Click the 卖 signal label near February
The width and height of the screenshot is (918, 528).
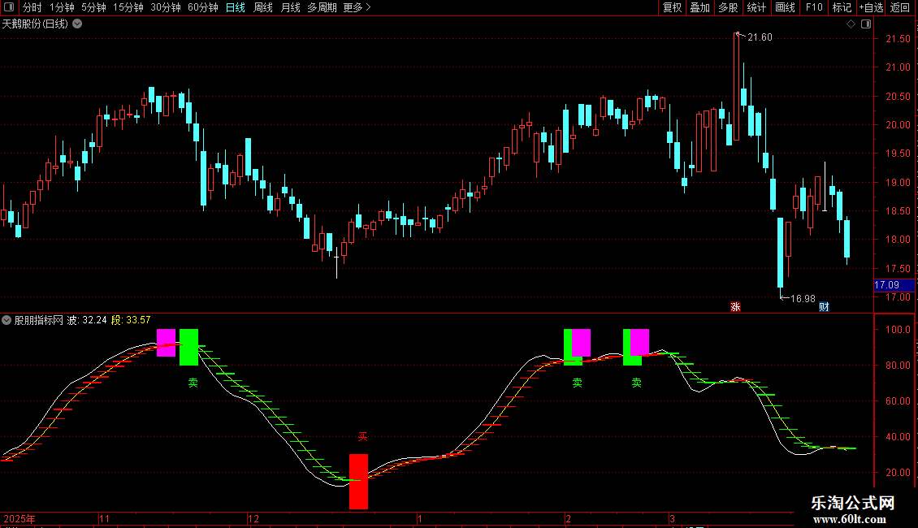(x=578, y=383)
